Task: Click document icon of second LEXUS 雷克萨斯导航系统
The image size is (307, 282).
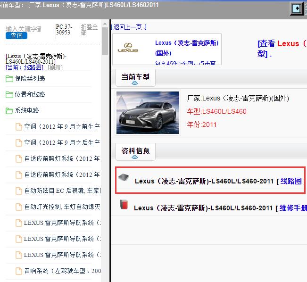Action: 18,239
